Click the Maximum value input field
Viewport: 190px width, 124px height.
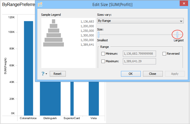[x=139, y=61]
